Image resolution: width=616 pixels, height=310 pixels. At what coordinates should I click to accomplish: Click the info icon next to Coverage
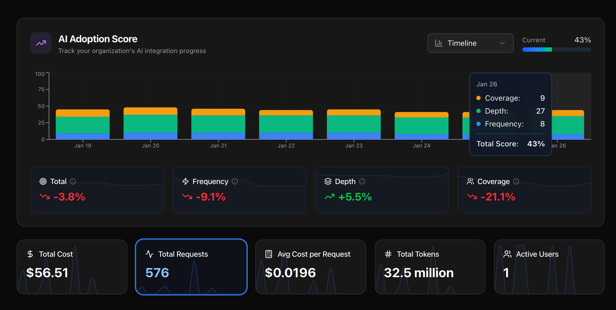(516, 181)
